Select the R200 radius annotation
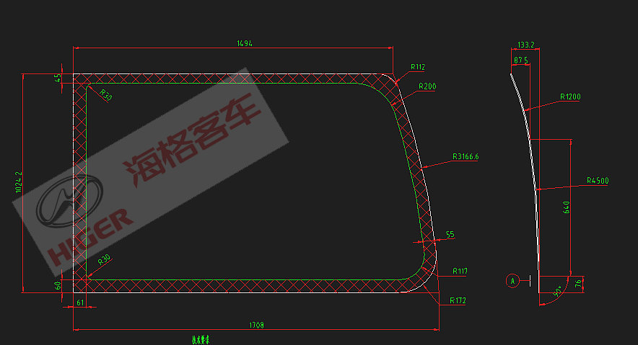The width and height of the screenshot is (638, 345). pos(427,86)
